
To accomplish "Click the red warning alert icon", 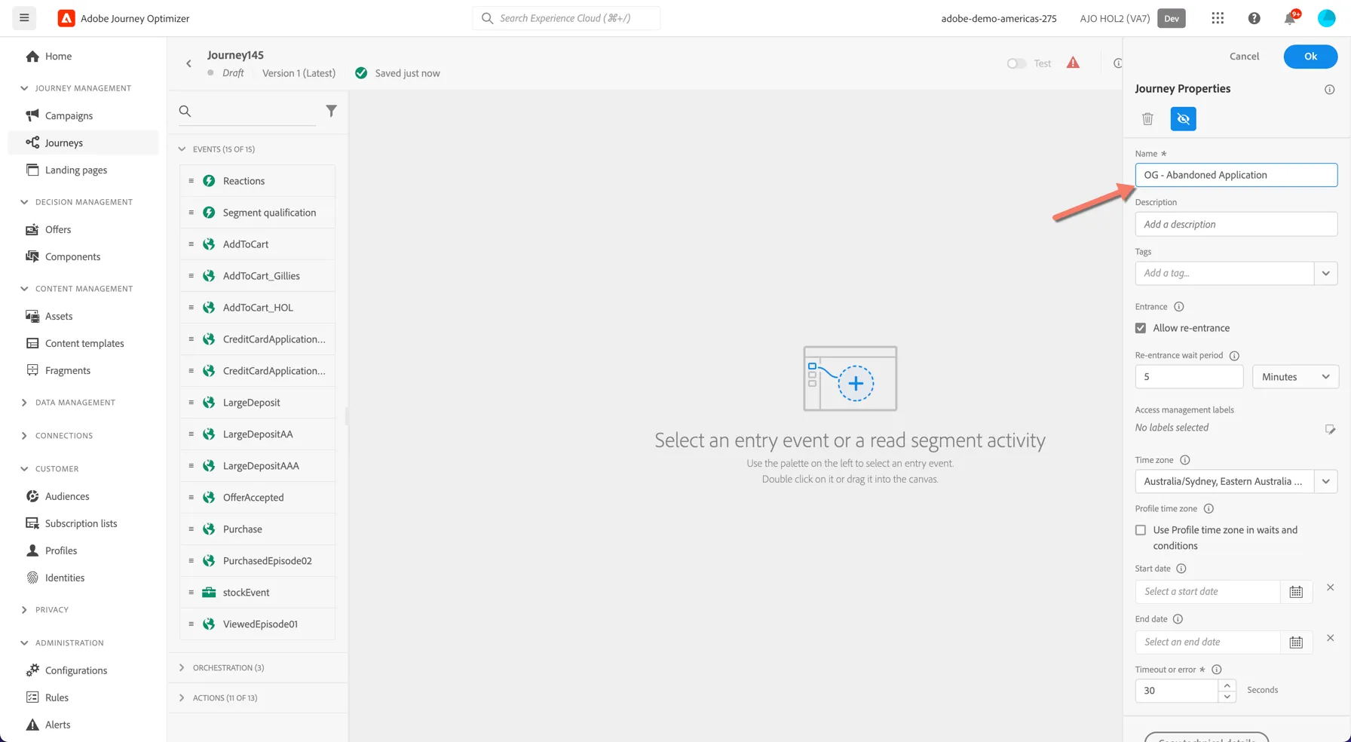I will [1073, 63].
